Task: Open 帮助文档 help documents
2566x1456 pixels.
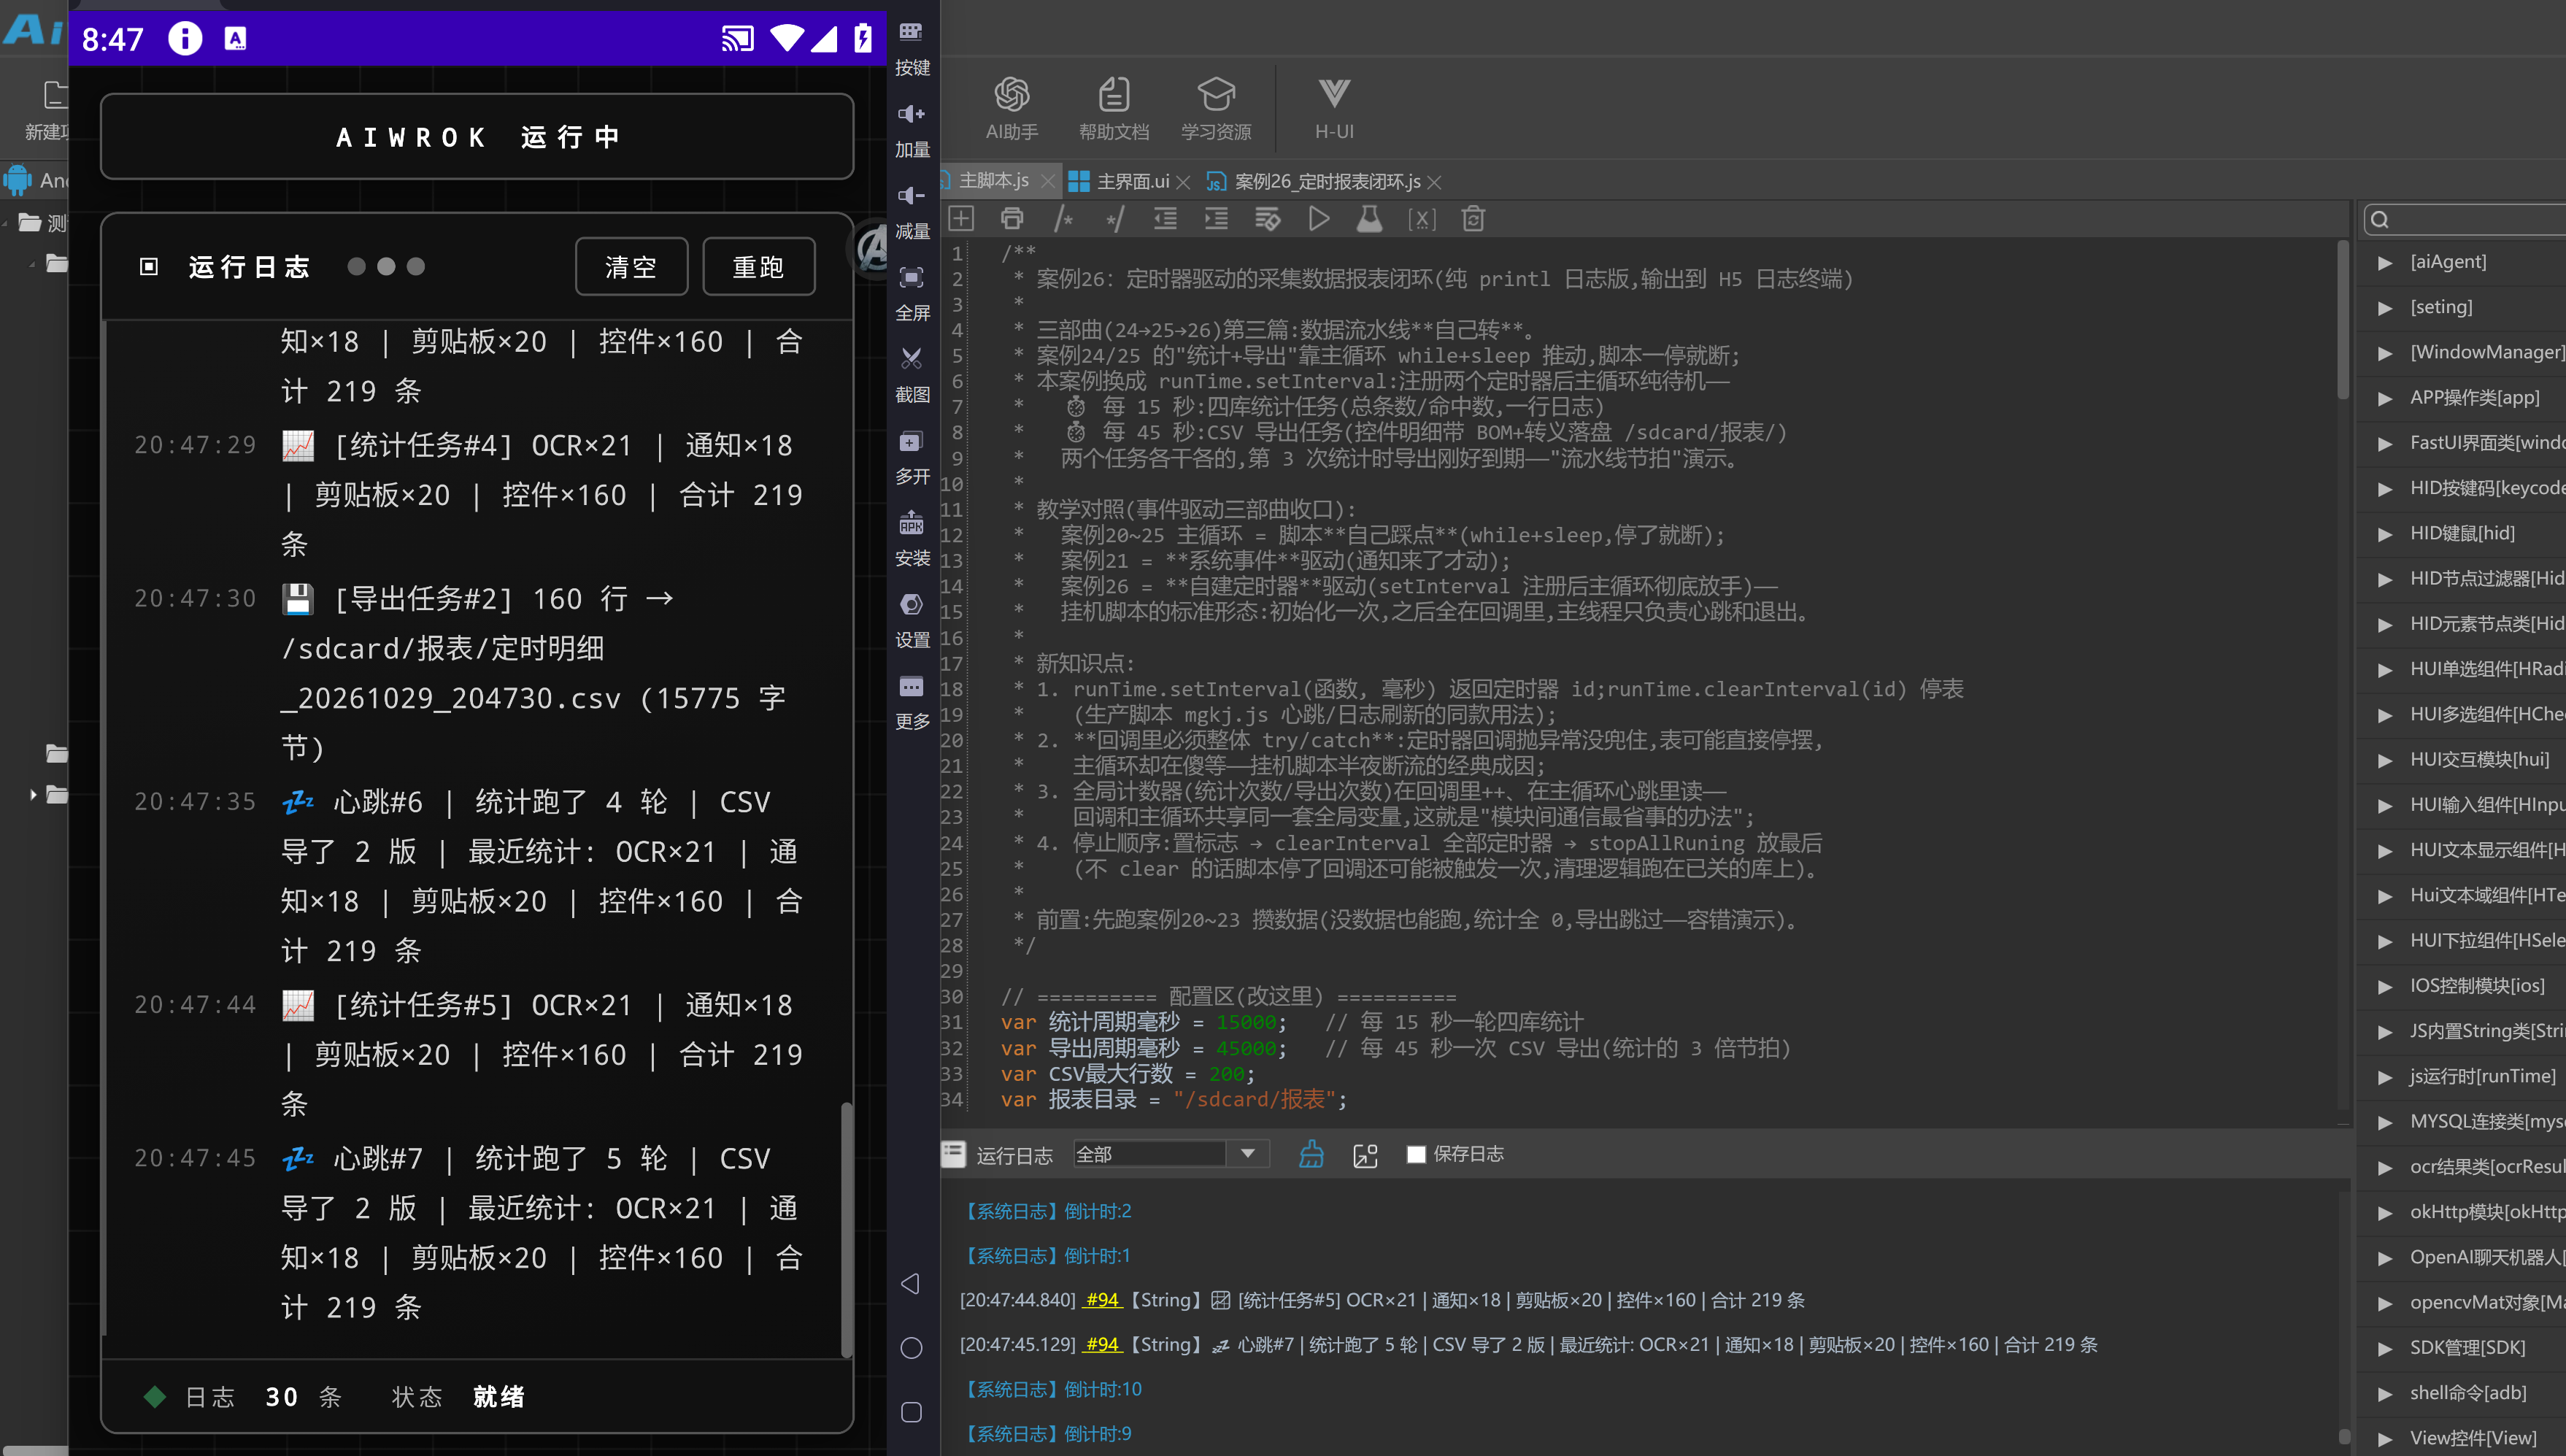Action: (1113, 108)
